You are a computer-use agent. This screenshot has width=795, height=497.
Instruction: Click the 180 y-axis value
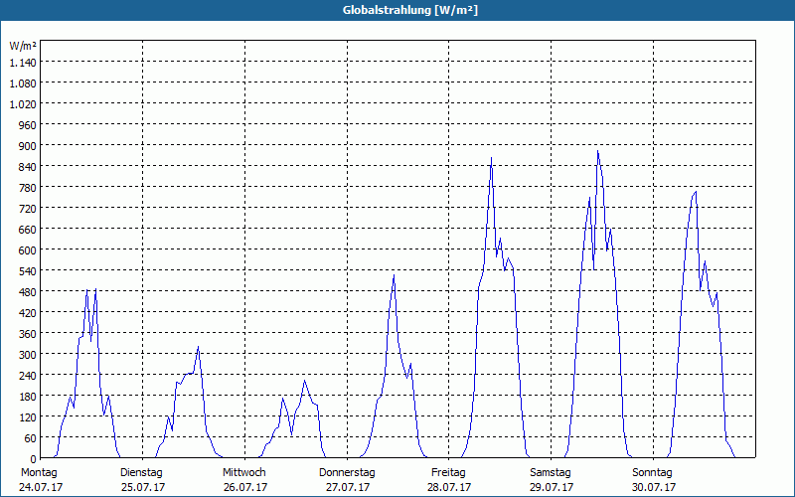pos(29,396)
